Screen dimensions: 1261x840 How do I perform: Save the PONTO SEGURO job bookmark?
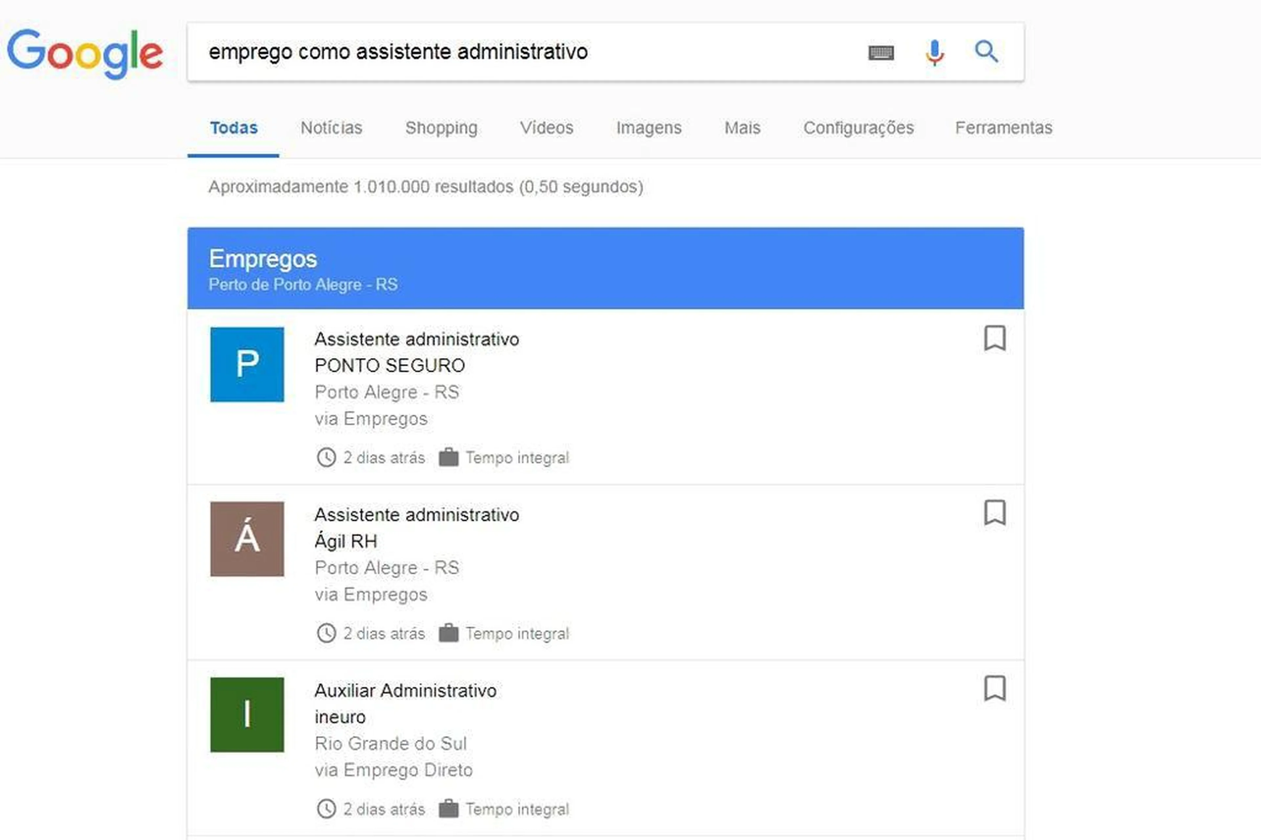(x=995, y=338)
